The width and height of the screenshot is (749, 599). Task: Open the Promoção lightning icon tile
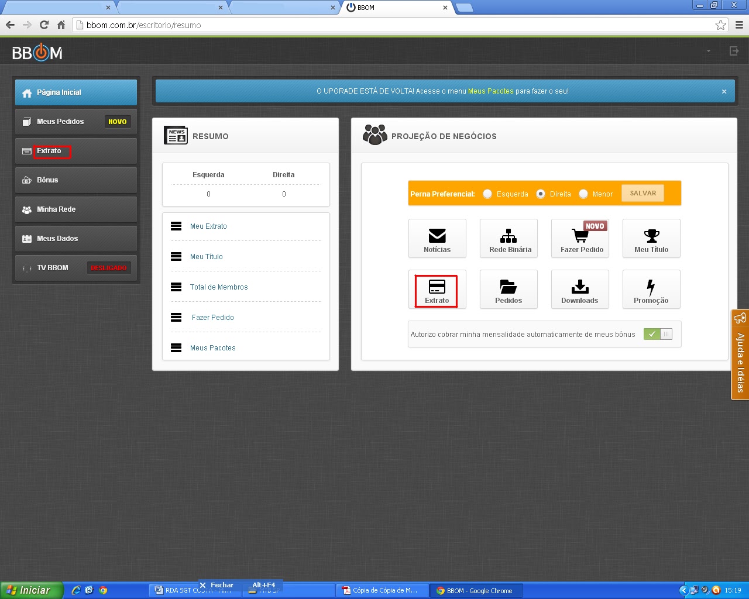coord(651,290)
